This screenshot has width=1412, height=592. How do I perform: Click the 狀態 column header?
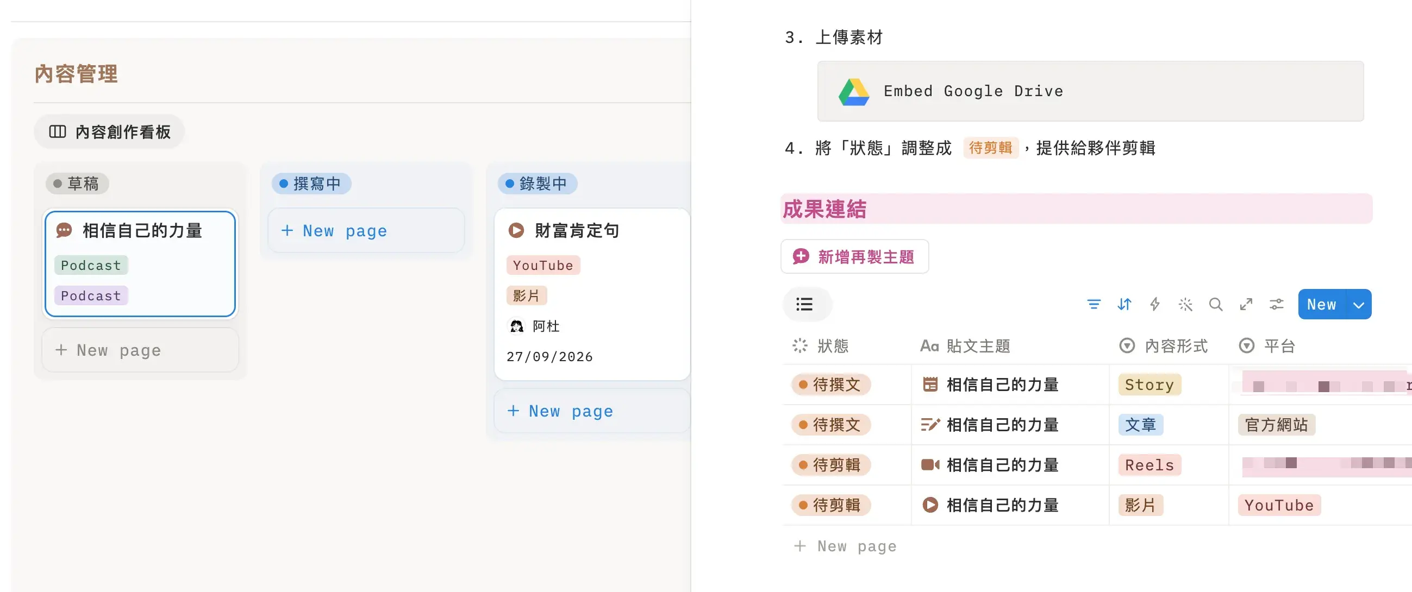pyautogui.click(x=821, y=345)
